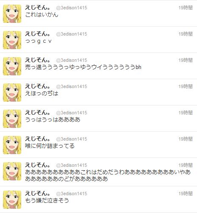Open the avatar of the long ああああ tweet

12,171
